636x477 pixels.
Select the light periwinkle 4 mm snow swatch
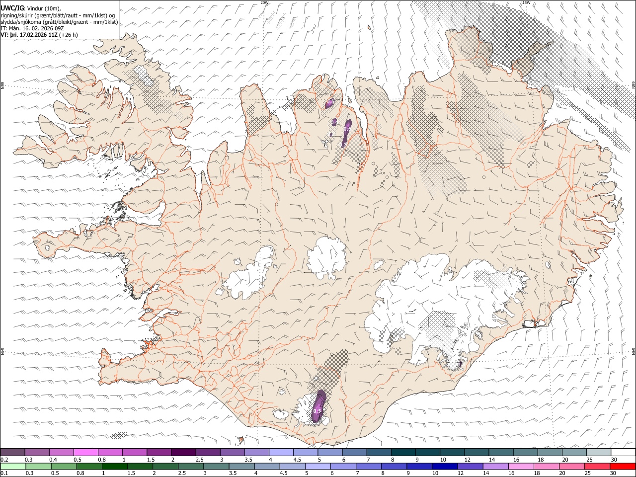[x=281, y=452]
